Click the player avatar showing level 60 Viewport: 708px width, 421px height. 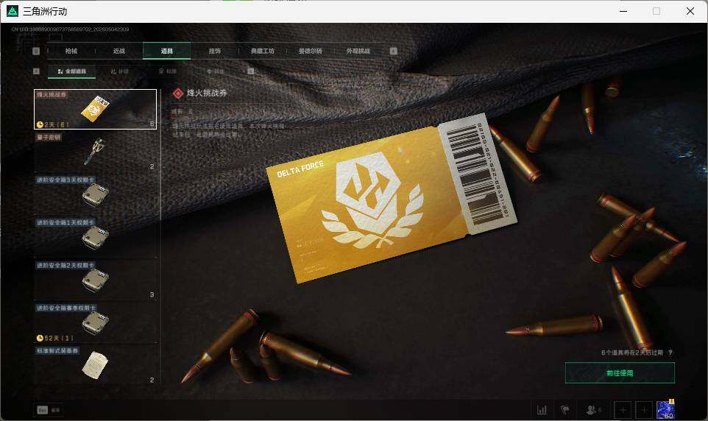665,409
